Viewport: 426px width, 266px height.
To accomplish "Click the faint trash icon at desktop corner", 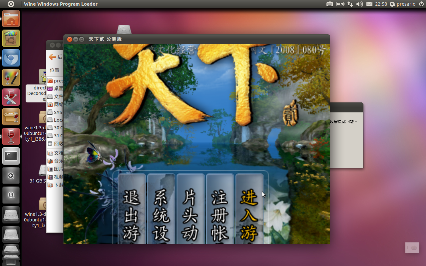I will point(412,248).
